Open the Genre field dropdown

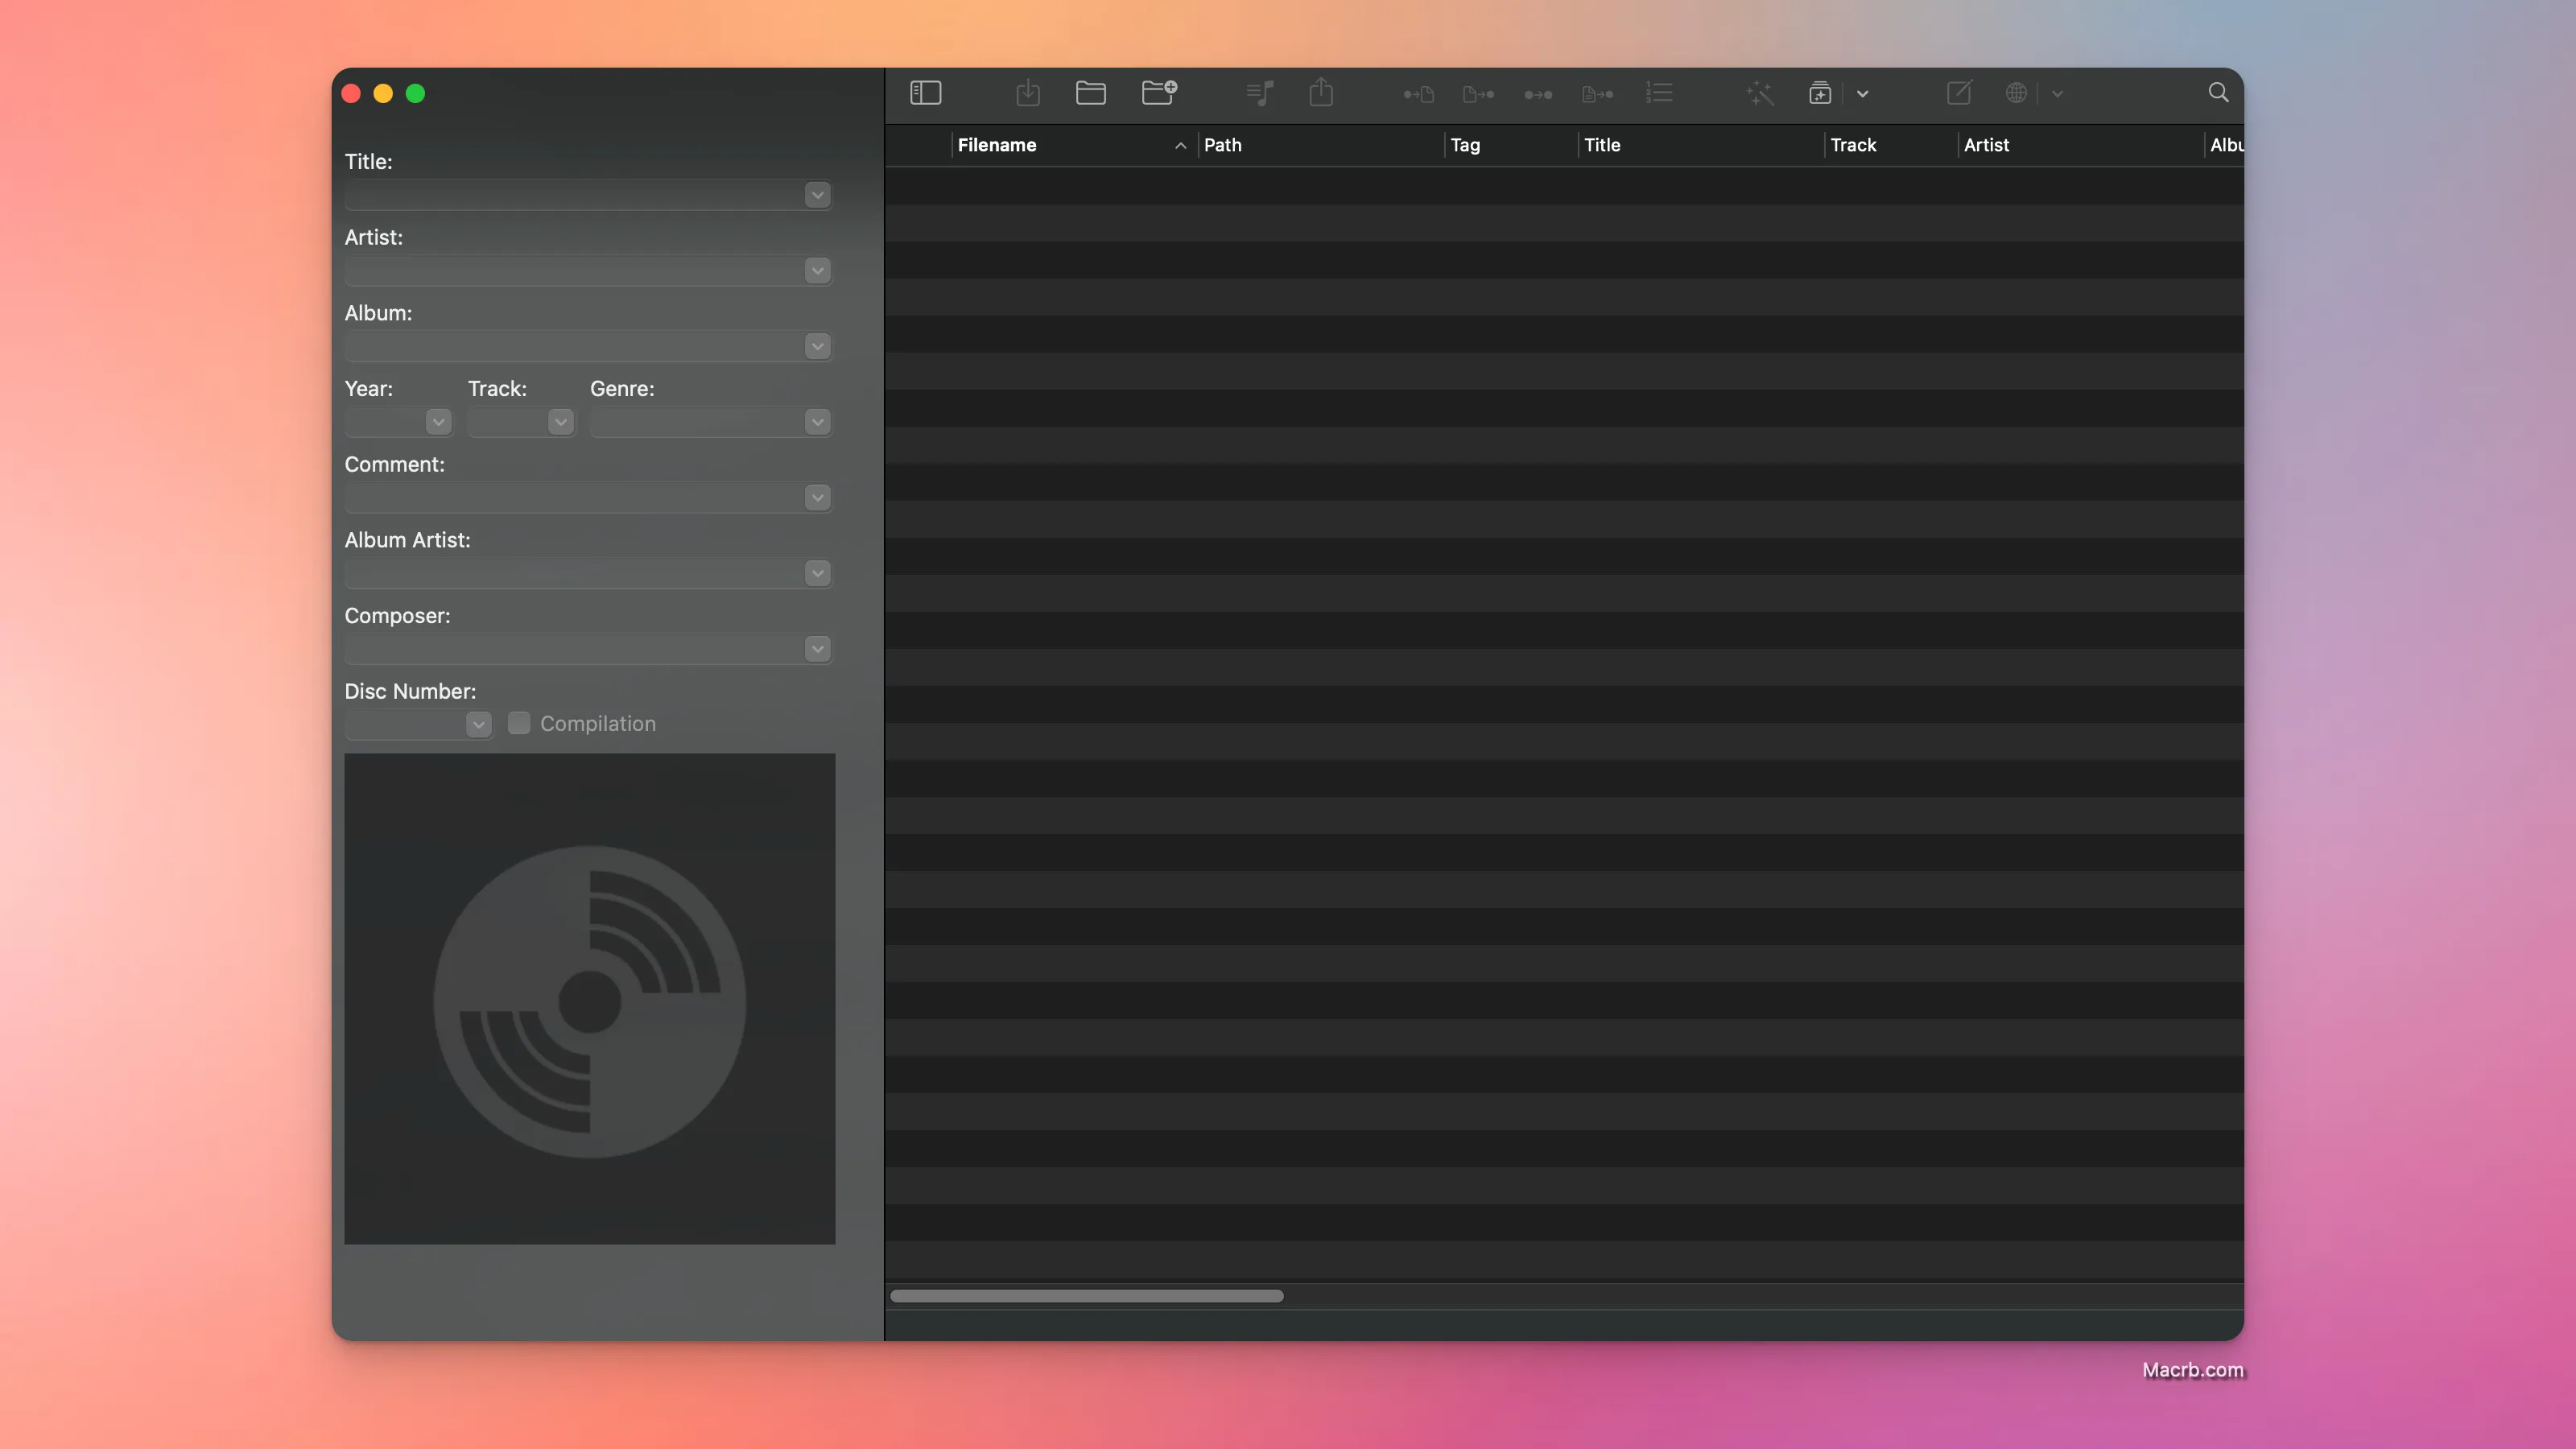[x=817, y=422]
